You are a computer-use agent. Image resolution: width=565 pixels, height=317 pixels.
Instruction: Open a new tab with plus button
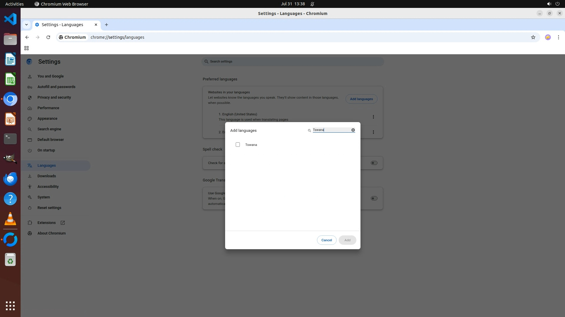(107, 25)
